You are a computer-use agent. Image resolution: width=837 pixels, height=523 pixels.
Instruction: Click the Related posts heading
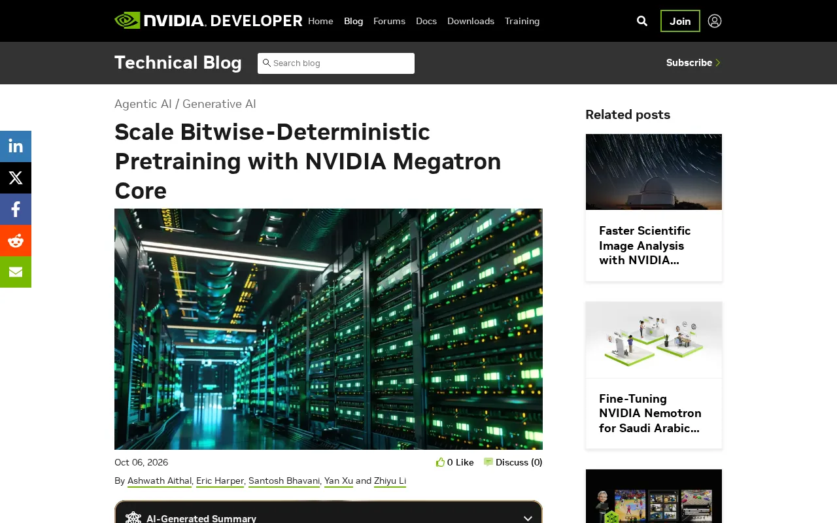(x=628, y=114)
